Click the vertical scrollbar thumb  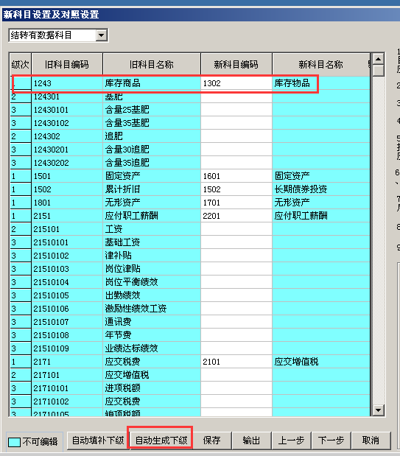378,71
